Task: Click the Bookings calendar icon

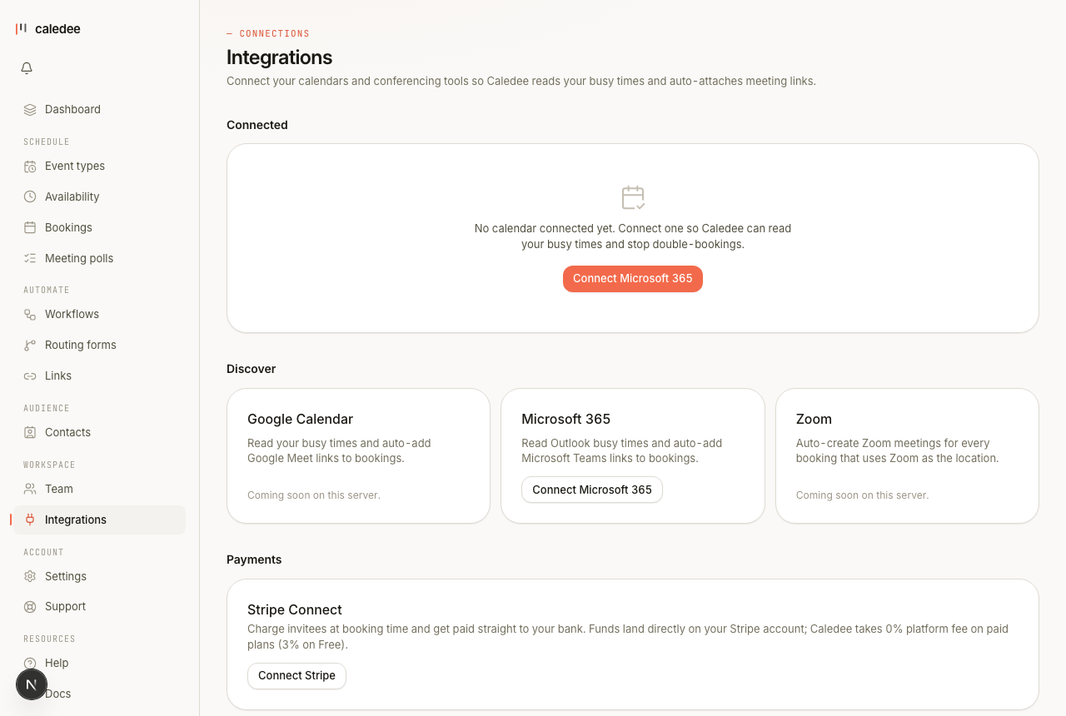Action: [x=30, y=227]
